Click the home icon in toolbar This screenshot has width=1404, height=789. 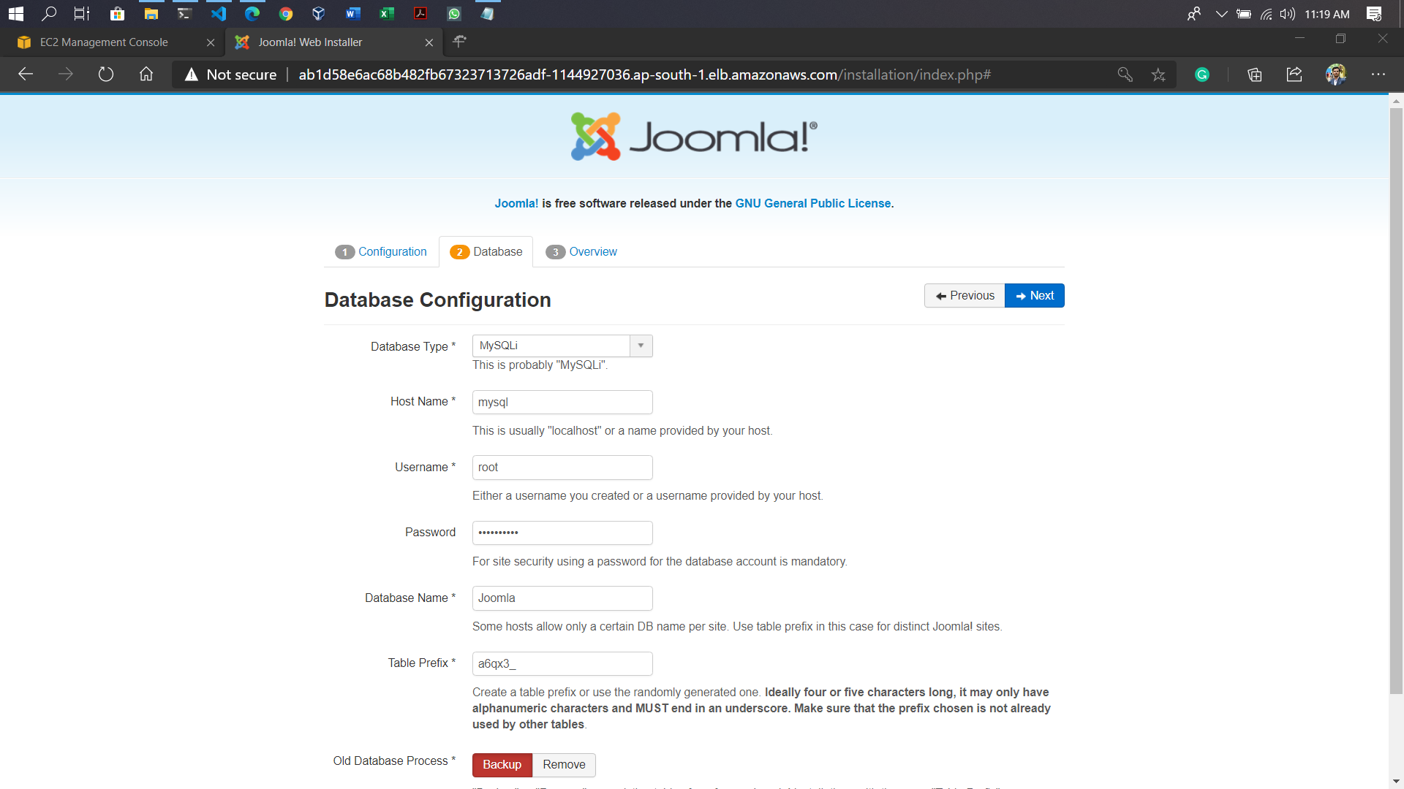point(146,75)
